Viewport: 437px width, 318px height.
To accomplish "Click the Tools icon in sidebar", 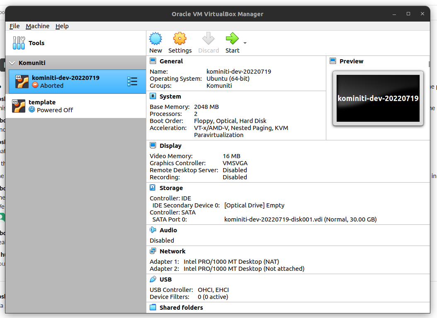I will point(19,43).
